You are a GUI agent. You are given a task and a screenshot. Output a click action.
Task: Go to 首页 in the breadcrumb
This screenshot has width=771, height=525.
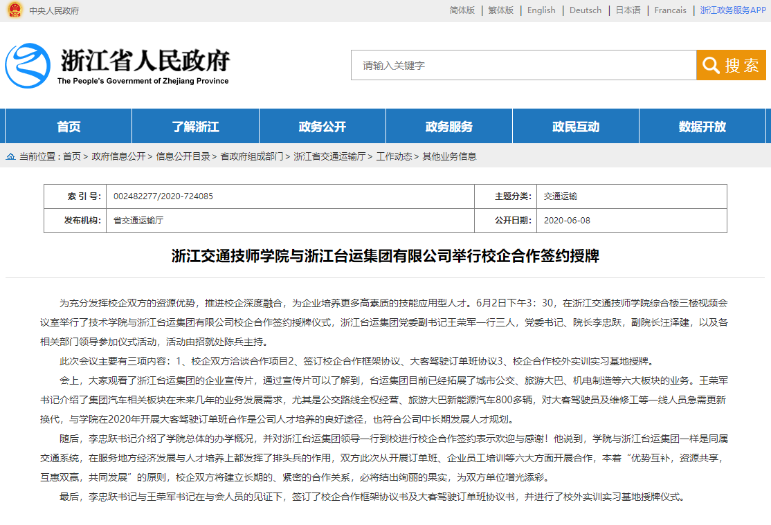[x=72, y=156]
